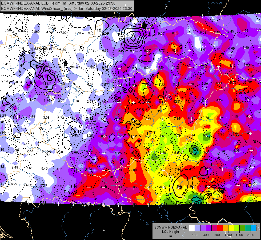The height and width of the screenshot is (240, 261).
Task: Click the 3.75 grid value
Action: pyautogui.click(x=249, y=116)
